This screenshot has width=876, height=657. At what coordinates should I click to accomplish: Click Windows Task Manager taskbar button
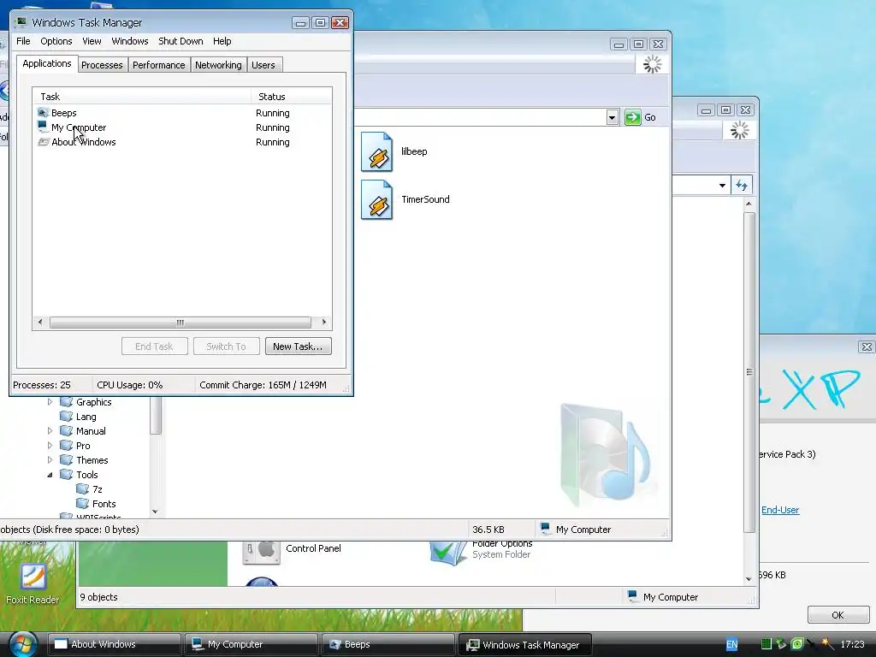[x=525, y=644]
